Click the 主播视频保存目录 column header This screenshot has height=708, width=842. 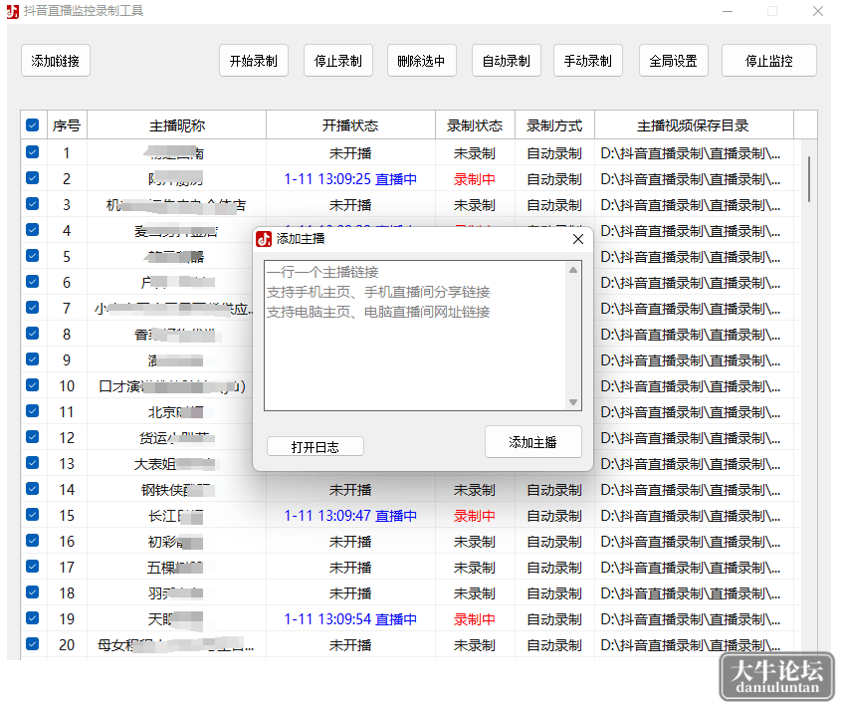pos(694,125)
